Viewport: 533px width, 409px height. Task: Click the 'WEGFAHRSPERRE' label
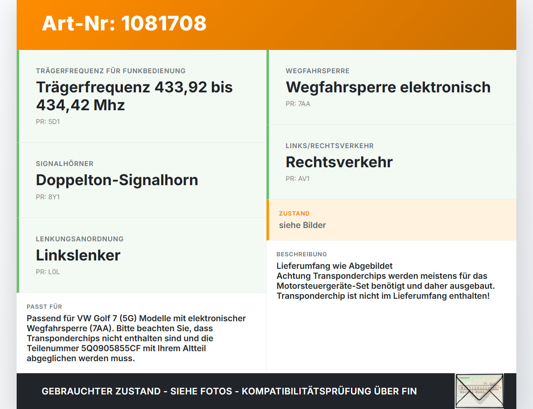tap(317, 71)
